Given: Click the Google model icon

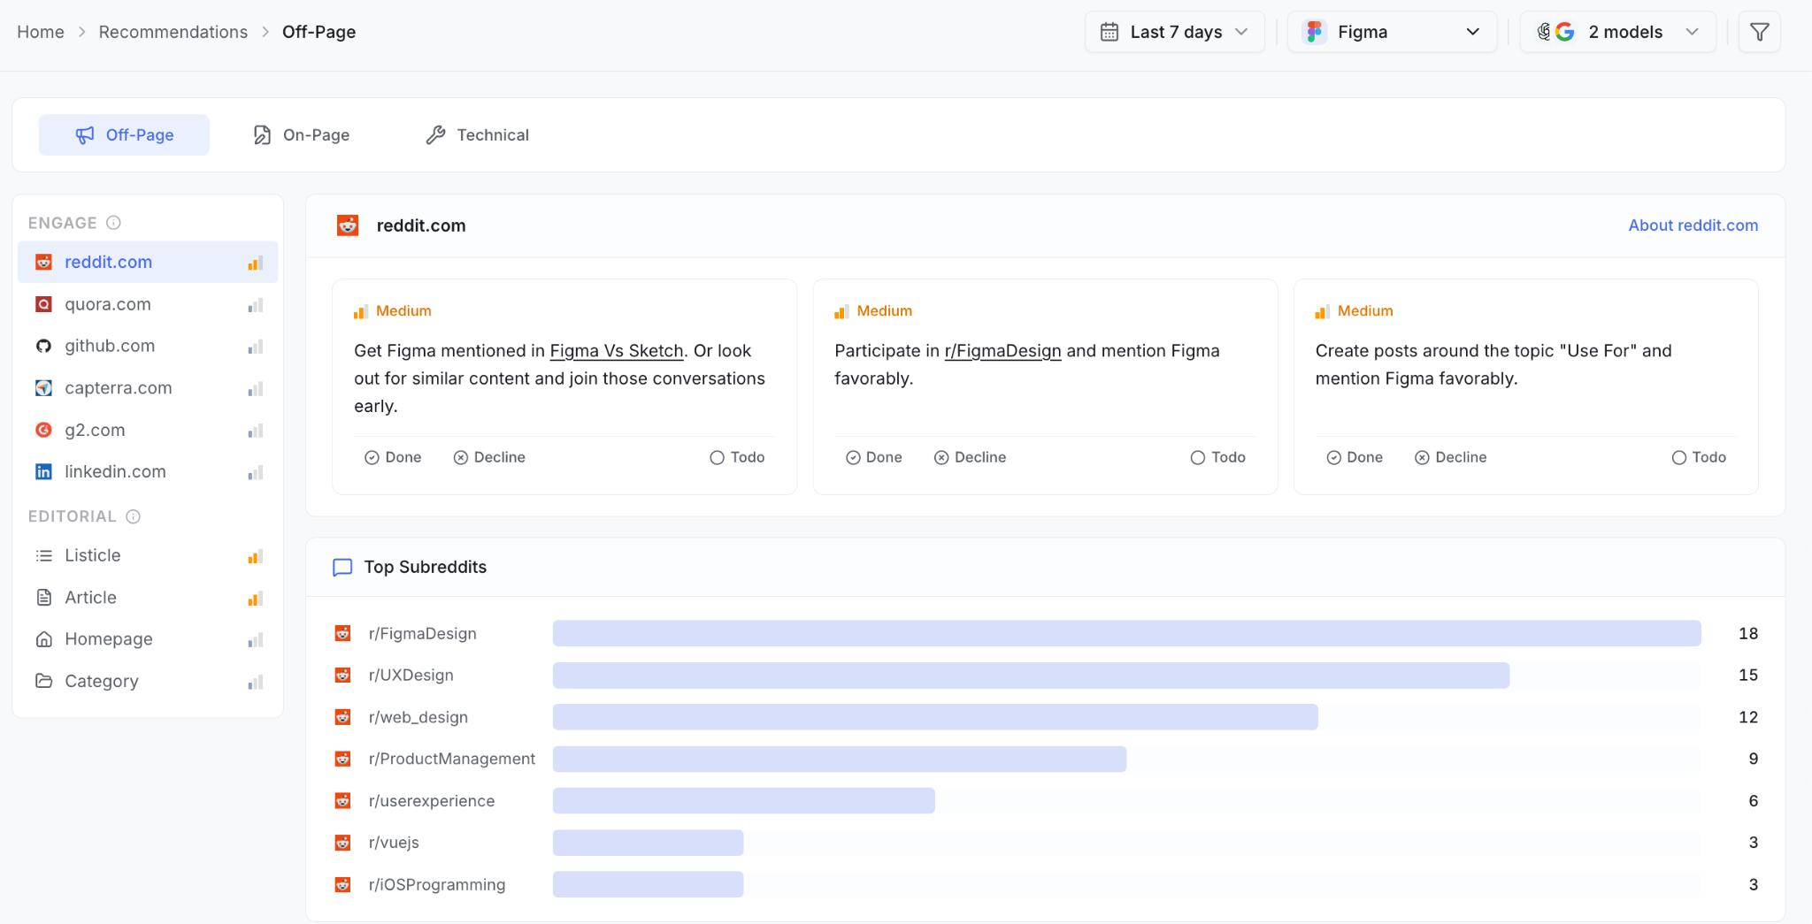Looking at the screenshot, I should 1564,32.
